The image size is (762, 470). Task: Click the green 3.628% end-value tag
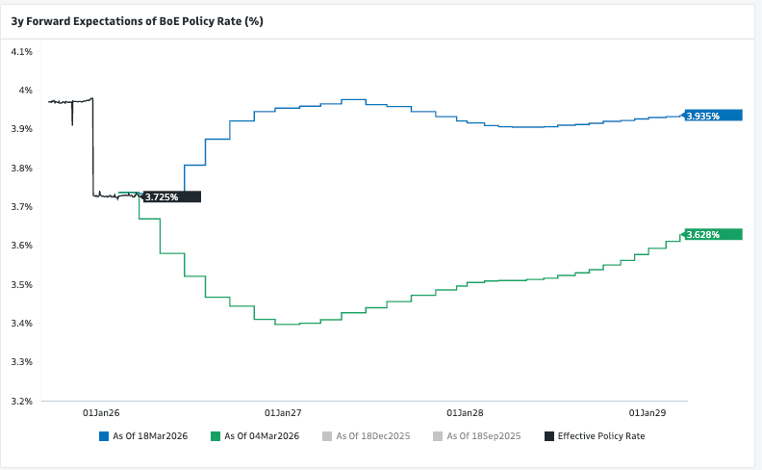[714, 234]
